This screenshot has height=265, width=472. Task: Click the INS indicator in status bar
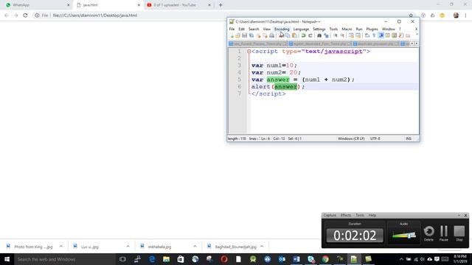pos(409,138)
